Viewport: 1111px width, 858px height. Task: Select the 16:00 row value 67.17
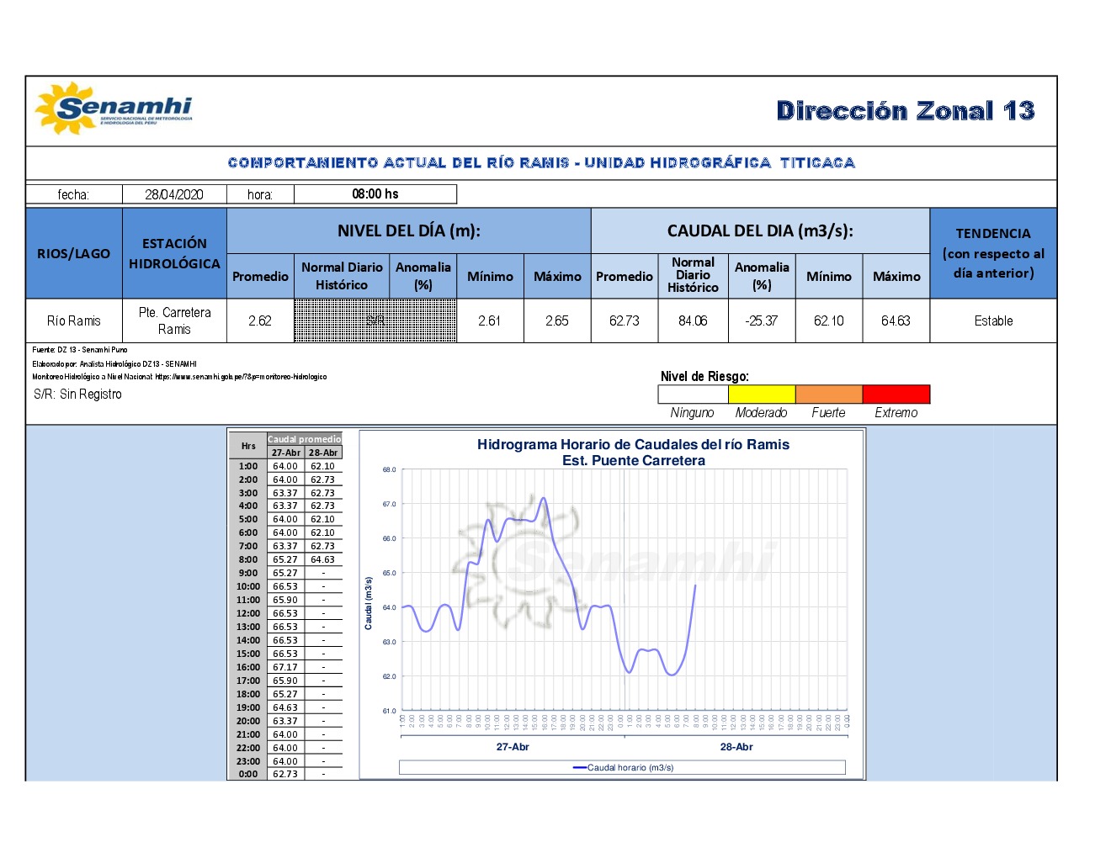point(285,667)
